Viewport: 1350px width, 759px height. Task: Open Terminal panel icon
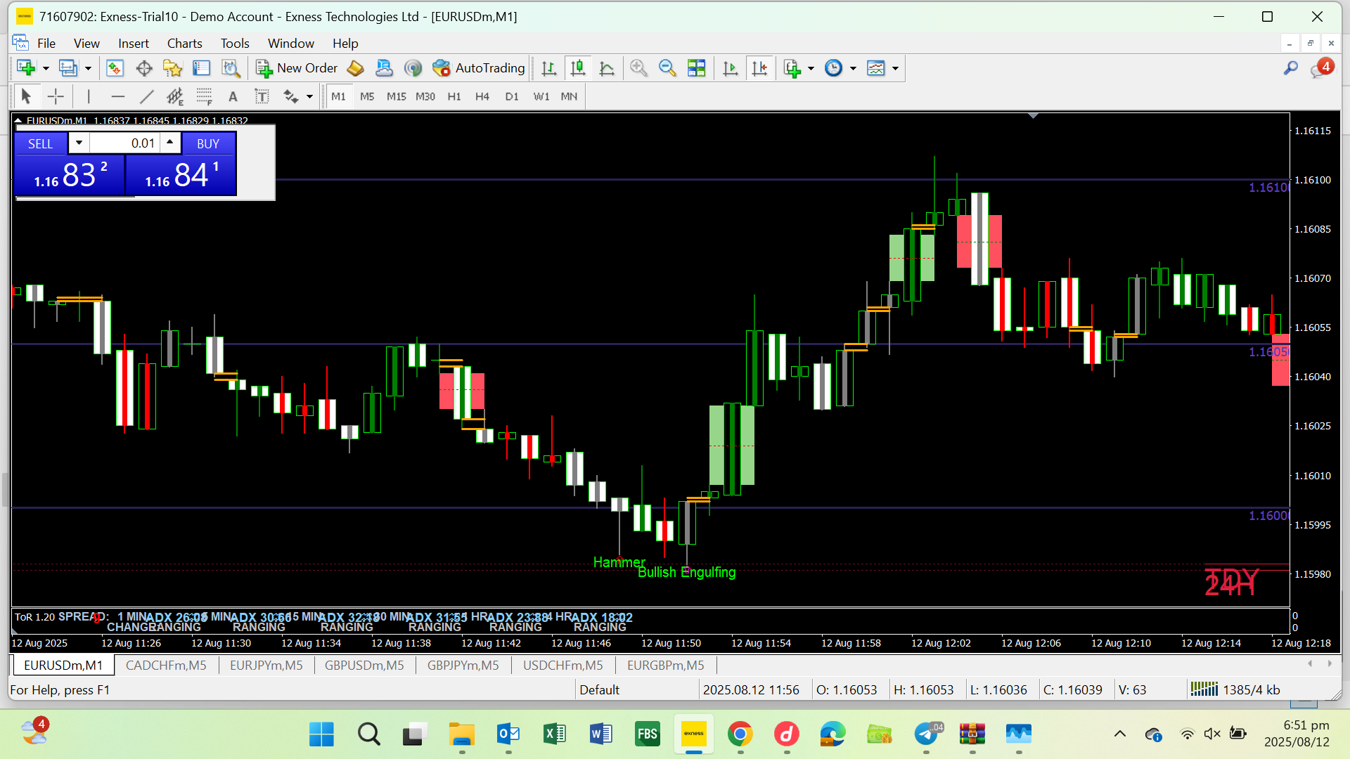click(x=202, y=68)
